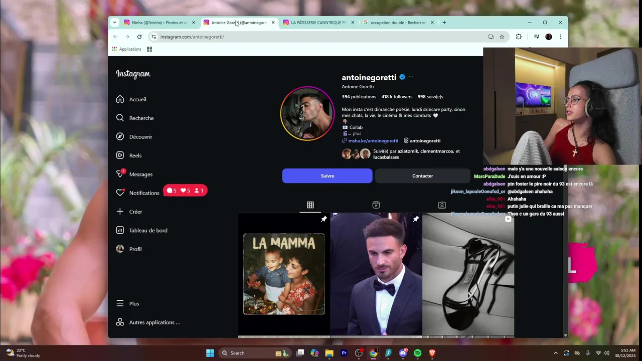Open the Chrome profile avatar
The height and width of the screenshot is (361, 642).
(549, 37)
